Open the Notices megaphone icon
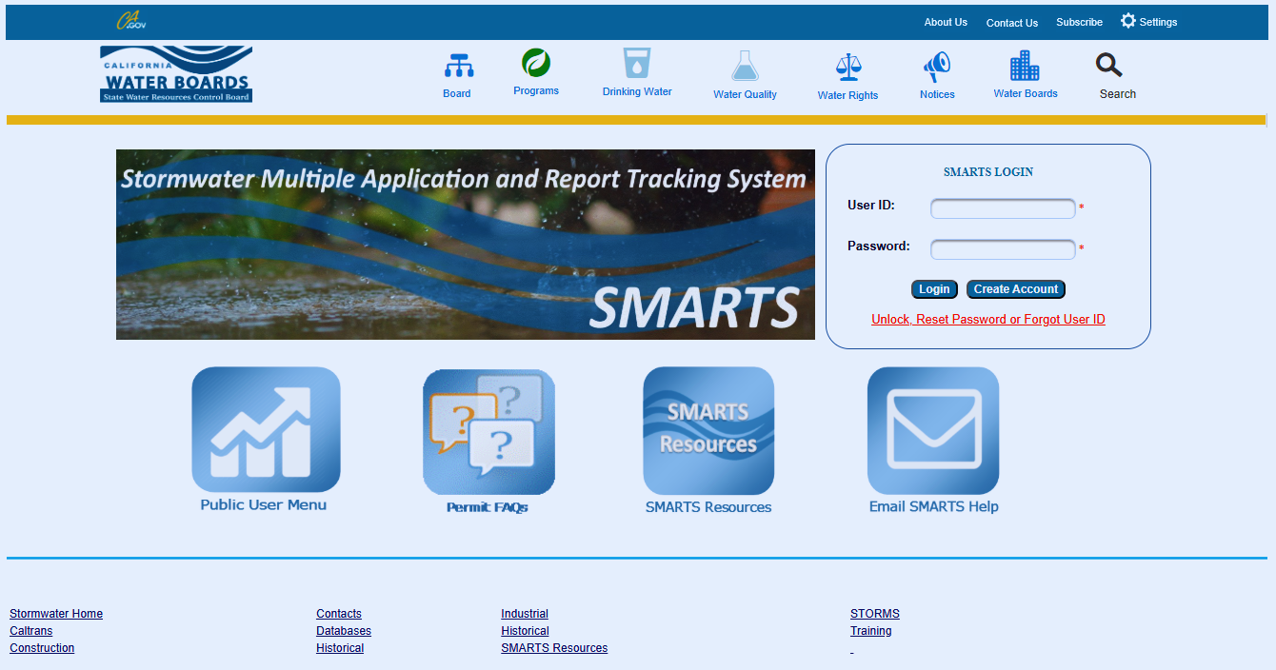 [937, 67]
